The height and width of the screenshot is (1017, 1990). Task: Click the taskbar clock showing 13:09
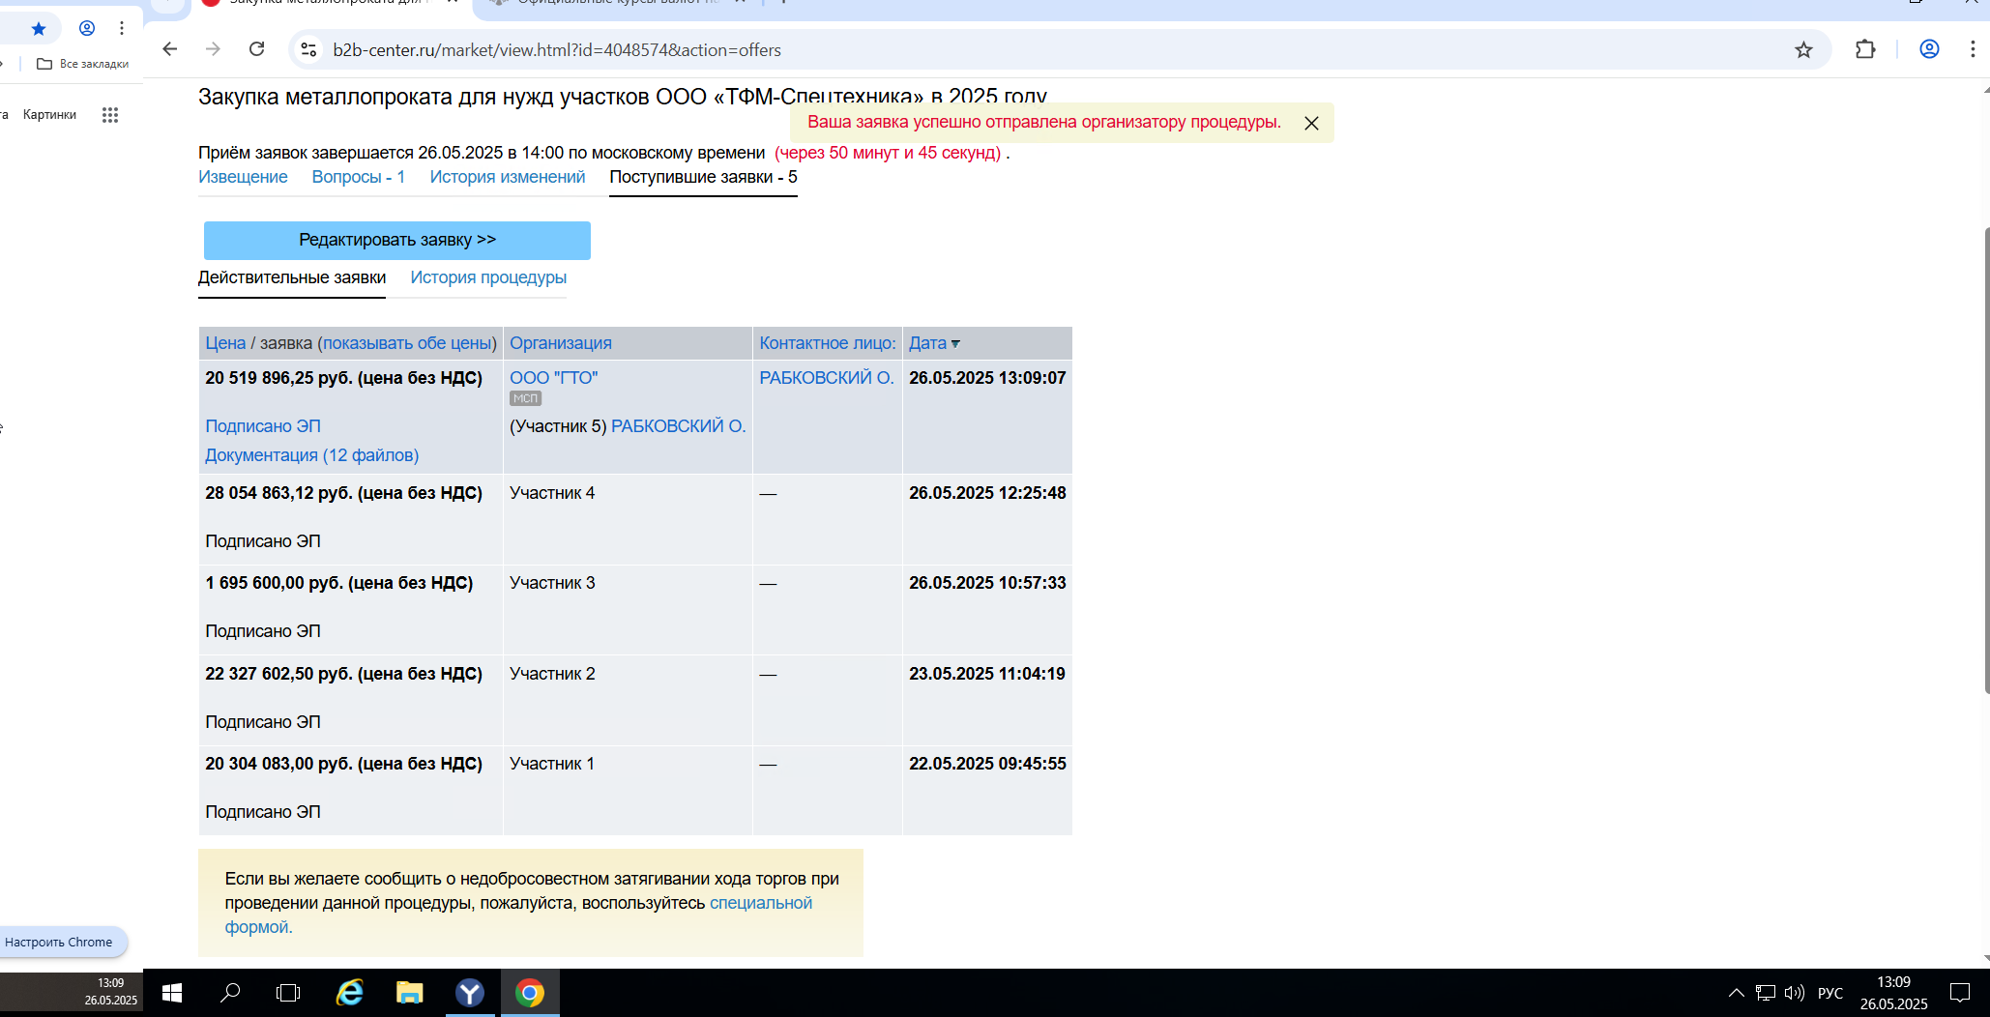1893,993
